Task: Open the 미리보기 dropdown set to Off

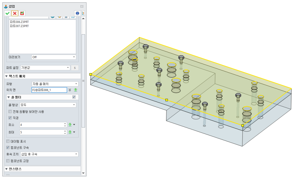Action: click(x=54, y=57)
